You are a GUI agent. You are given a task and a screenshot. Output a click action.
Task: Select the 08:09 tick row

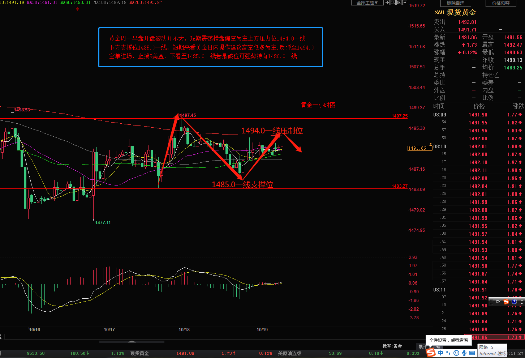click(x=479, y=115)
